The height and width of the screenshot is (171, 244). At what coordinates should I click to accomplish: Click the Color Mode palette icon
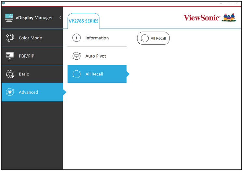pyautogui.click(x=10, y=38)
